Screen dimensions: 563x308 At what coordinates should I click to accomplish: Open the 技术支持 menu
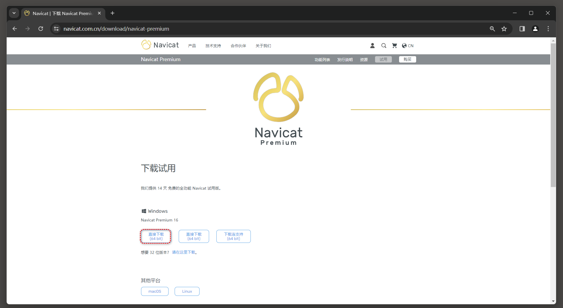(213, 46)
